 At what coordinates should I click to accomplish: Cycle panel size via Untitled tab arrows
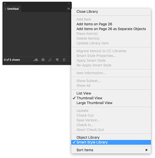(x=5, y=9)
